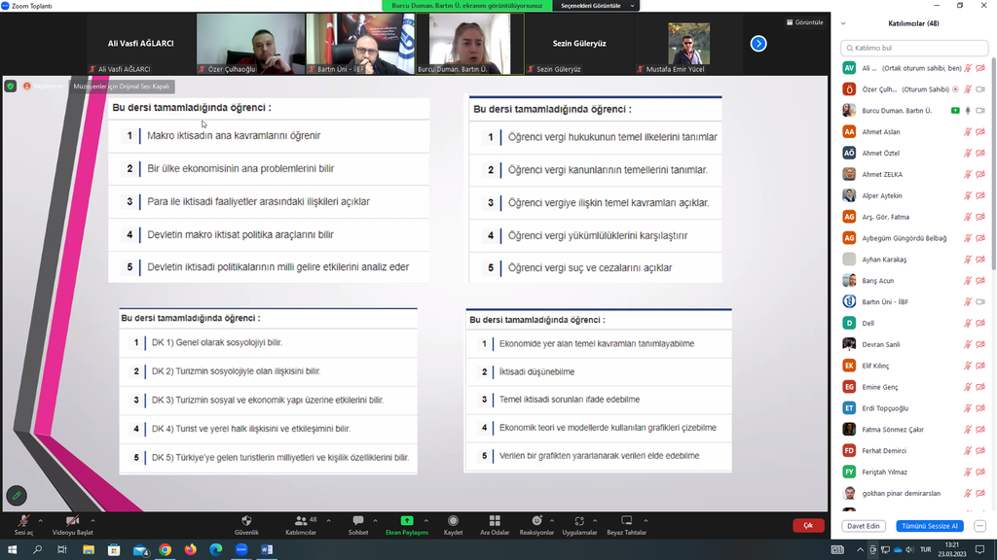
Task: Toggle Ahmet Aslan's muted microphone icon
Action: click(x=968, y=132)
